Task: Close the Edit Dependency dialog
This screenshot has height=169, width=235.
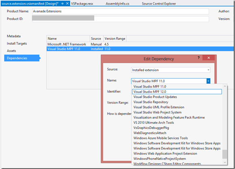Action: pos(208,58)
